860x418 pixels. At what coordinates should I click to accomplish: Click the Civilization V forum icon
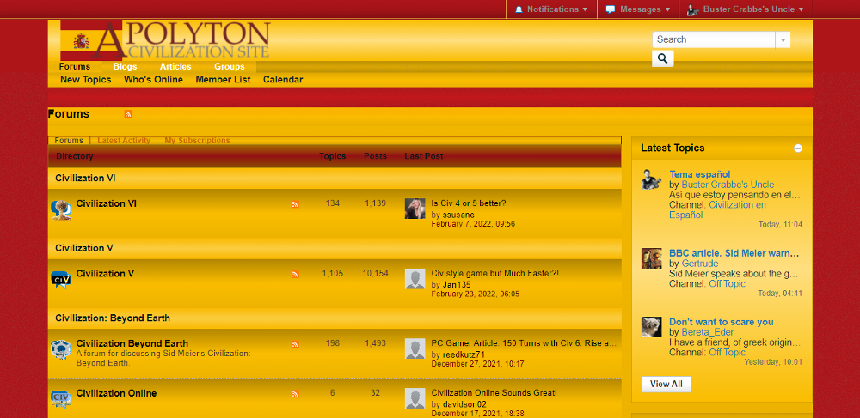pos(61,279)
